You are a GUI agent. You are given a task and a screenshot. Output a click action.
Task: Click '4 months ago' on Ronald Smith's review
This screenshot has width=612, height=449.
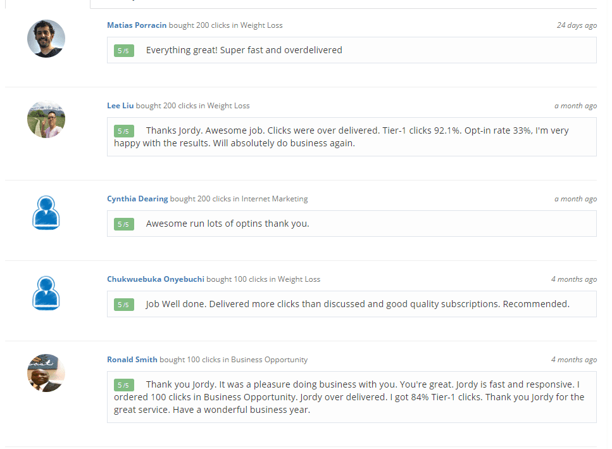574,359
